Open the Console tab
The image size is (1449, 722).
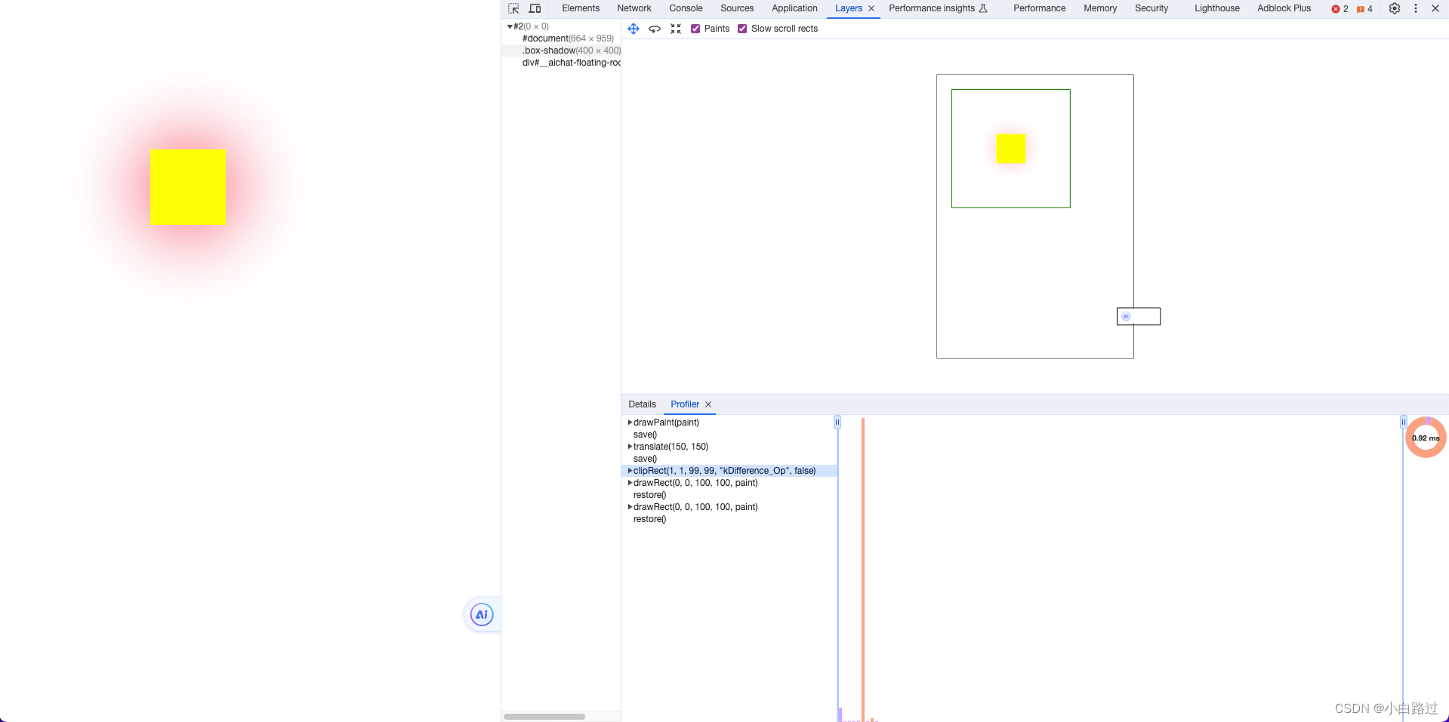click(686, 8)
